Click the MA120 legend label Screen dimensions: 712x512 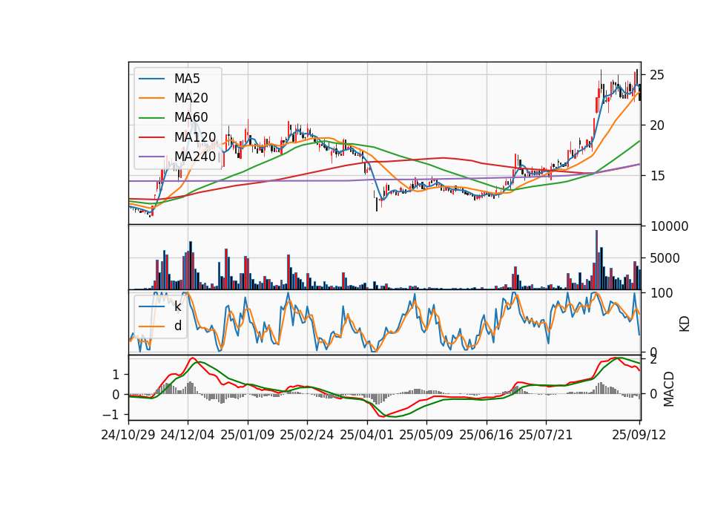[x=195, y=137]
